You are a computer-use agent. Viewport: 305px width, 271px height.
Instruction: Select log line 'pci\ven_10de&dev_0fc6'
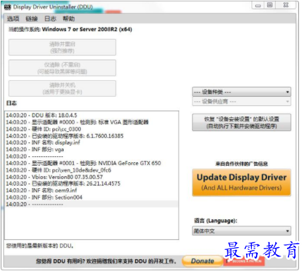tap(91, 170)
